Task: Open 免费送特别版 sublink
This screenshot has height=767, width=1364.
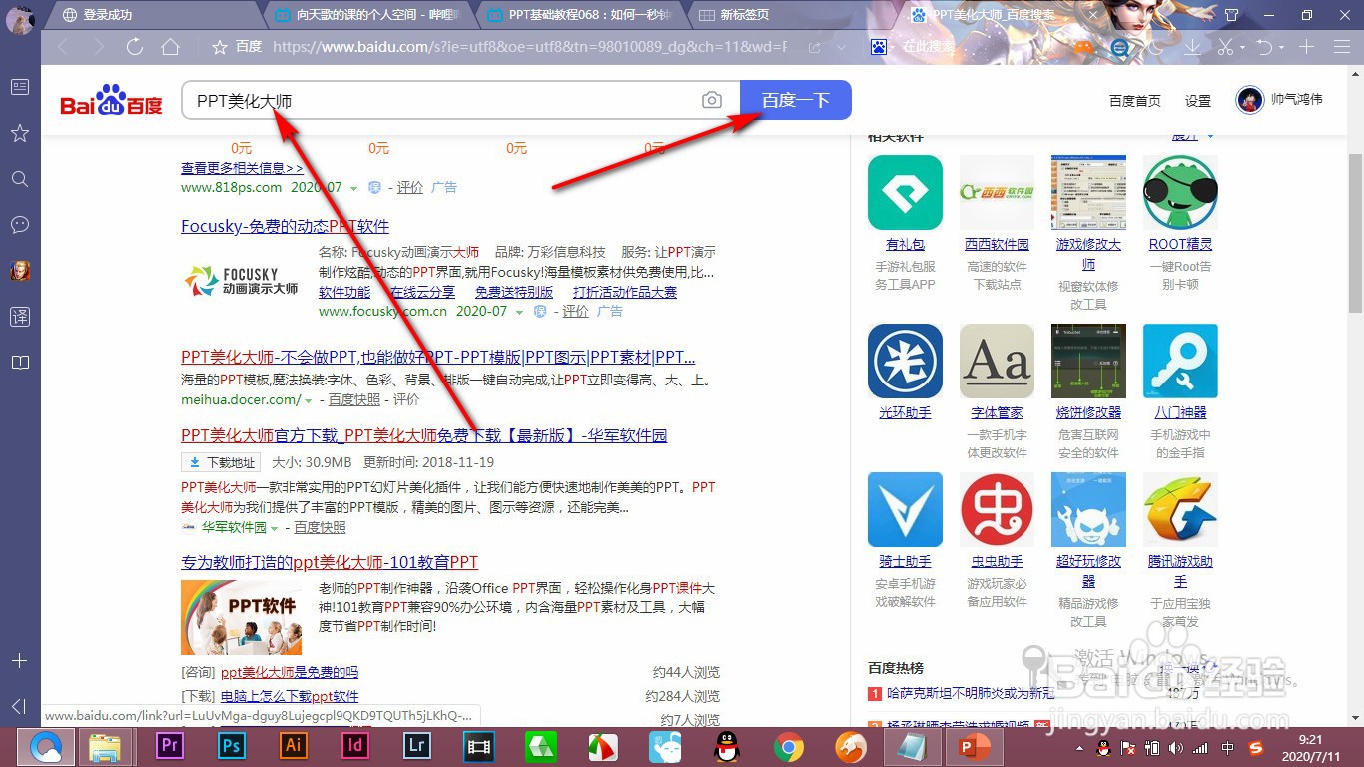Action: pos(514,292)
